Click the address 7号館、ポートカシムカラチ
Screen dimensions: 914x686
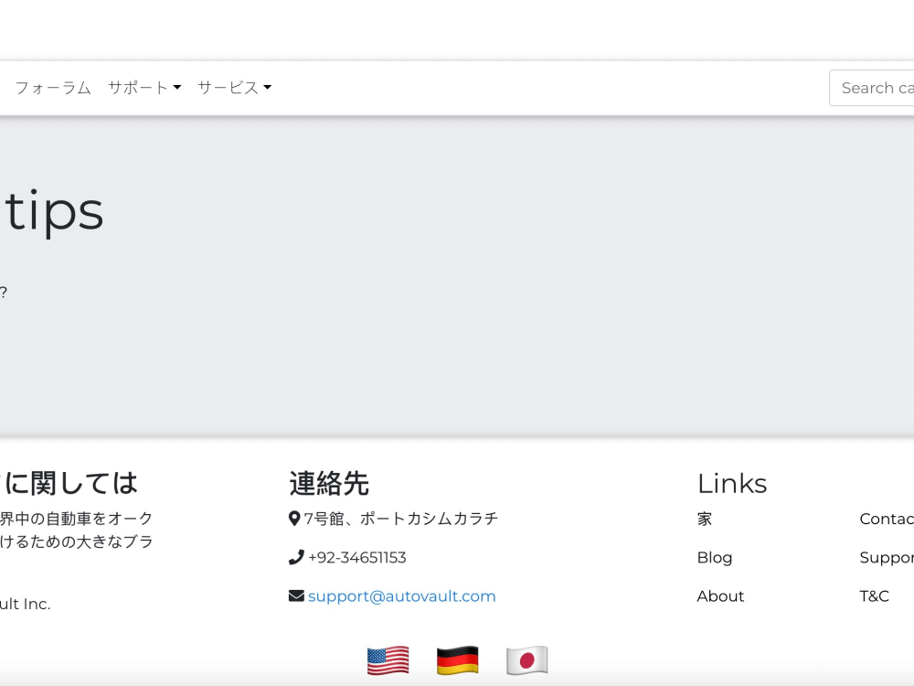(x=401, y=519)
